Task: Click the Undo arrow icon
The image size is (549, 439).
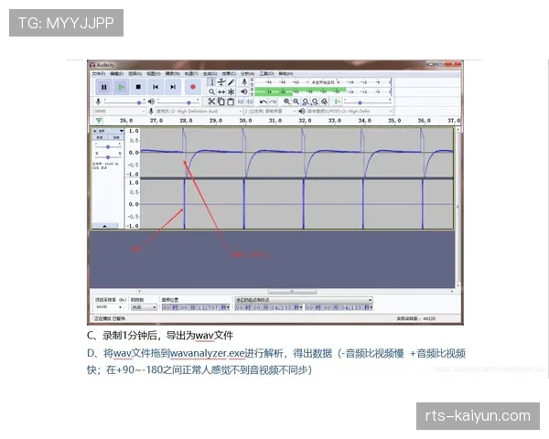Action: click(263, 102)
